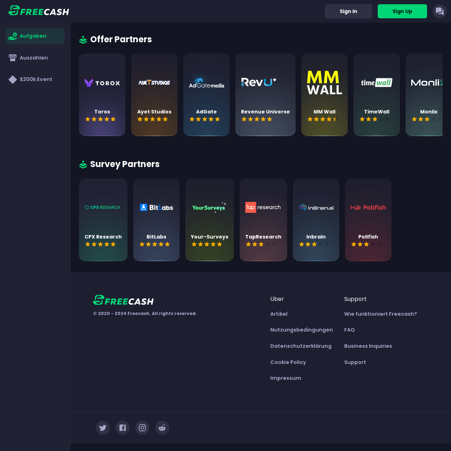Click the Offer Partners heading icon
The height and width of the screenshot is (451, 451).
point(83,40)
